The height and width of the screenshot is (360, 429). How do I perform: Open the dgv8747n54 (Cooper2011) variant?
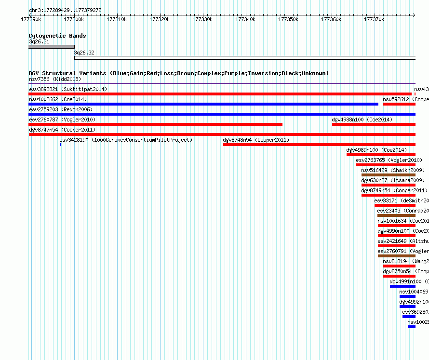click(x=62, y=130)
